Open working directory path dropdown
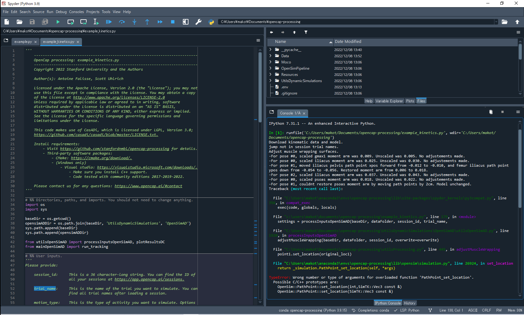The image size is (524, 315). click(x=496, y=22)
